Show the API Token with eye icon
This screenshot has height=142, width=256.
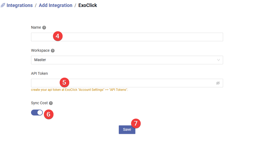point(218,83)
